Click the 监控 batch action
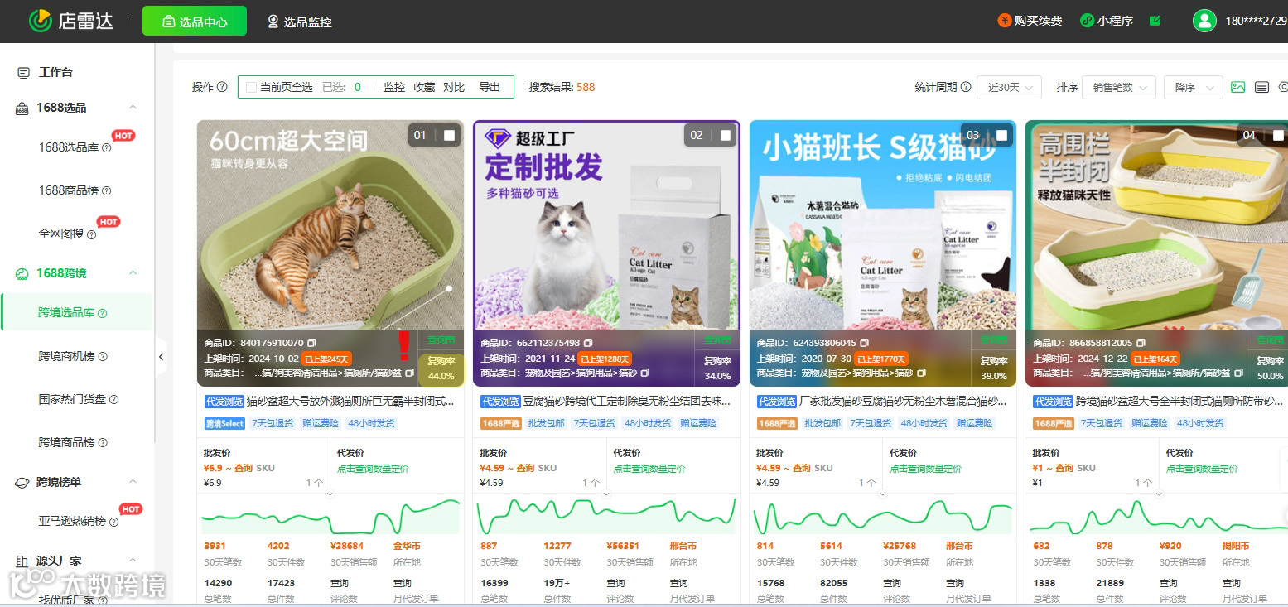This screenshot has width=1288, height=607. [x=394, y=87]
